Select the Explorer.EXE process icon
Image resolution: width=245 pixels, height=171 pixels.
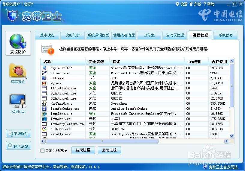[x=44, y=68]
